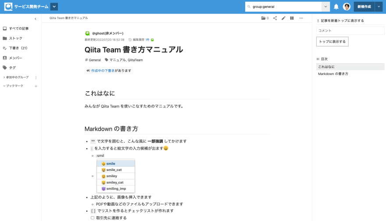Click @ghost(非メンバー) author name

coord(108,33)
